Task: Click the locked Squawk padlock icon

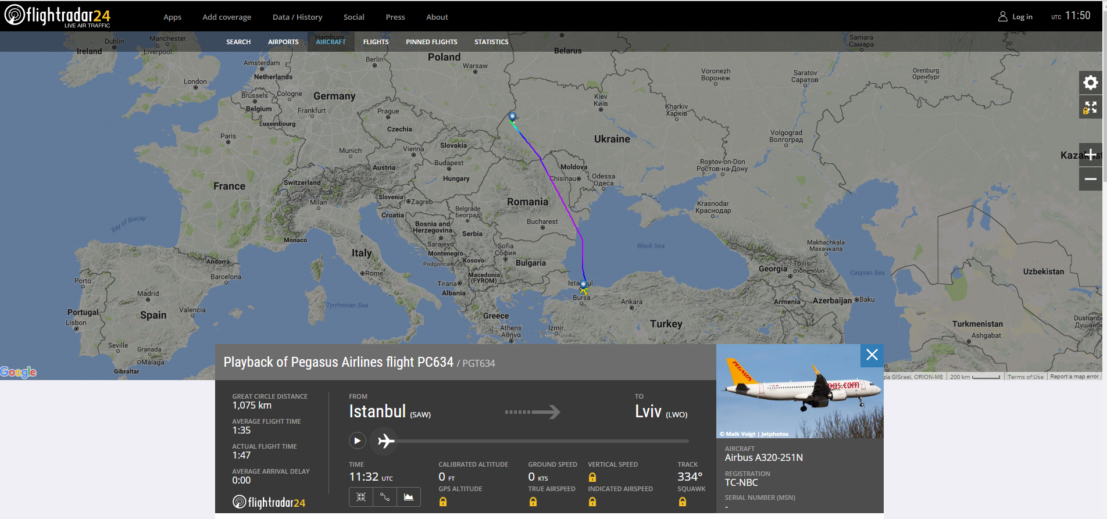Action: coord(683,502)
